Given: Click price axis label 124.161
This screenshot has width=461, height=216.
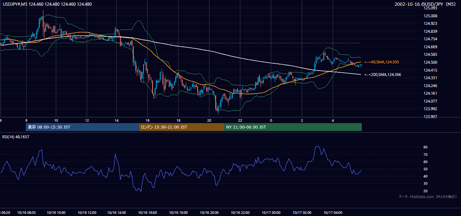Looking at the screenshot, I should click(431, 93).
